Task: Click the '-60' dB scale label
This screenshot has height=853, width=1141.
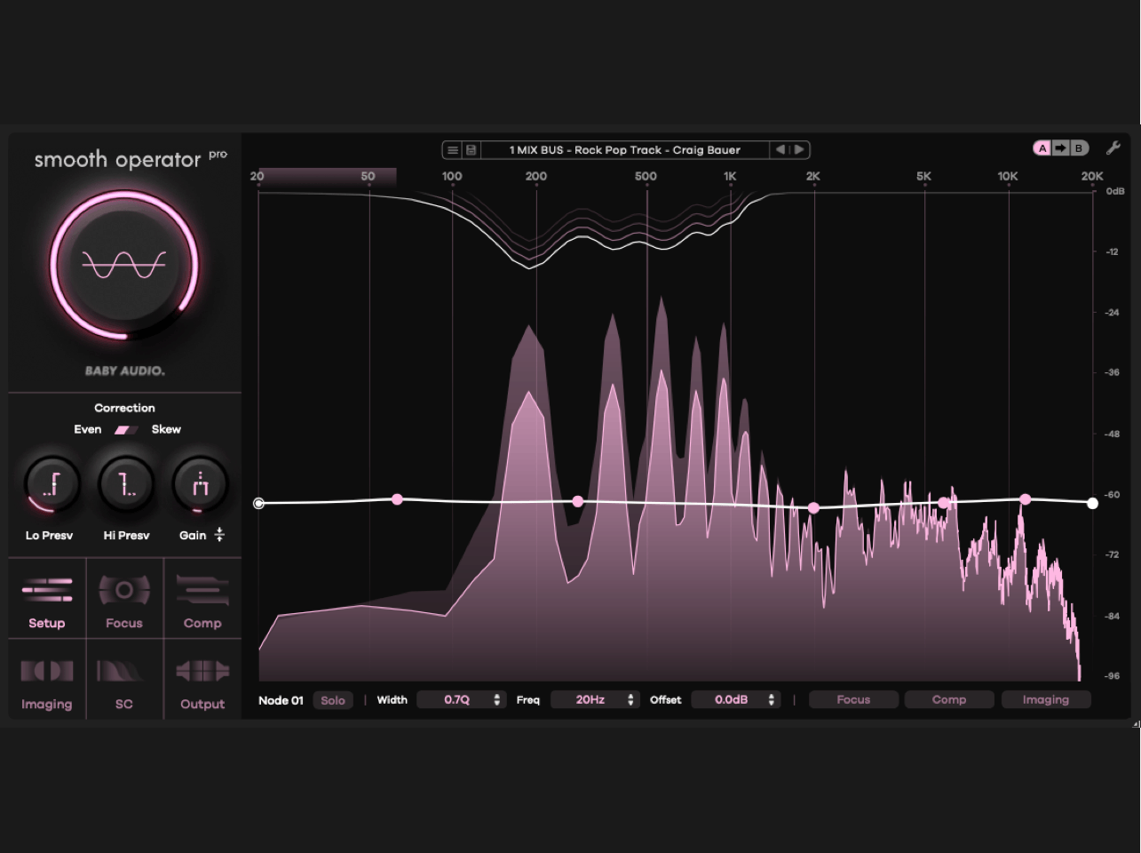Action: click(x=1112, y=495)
